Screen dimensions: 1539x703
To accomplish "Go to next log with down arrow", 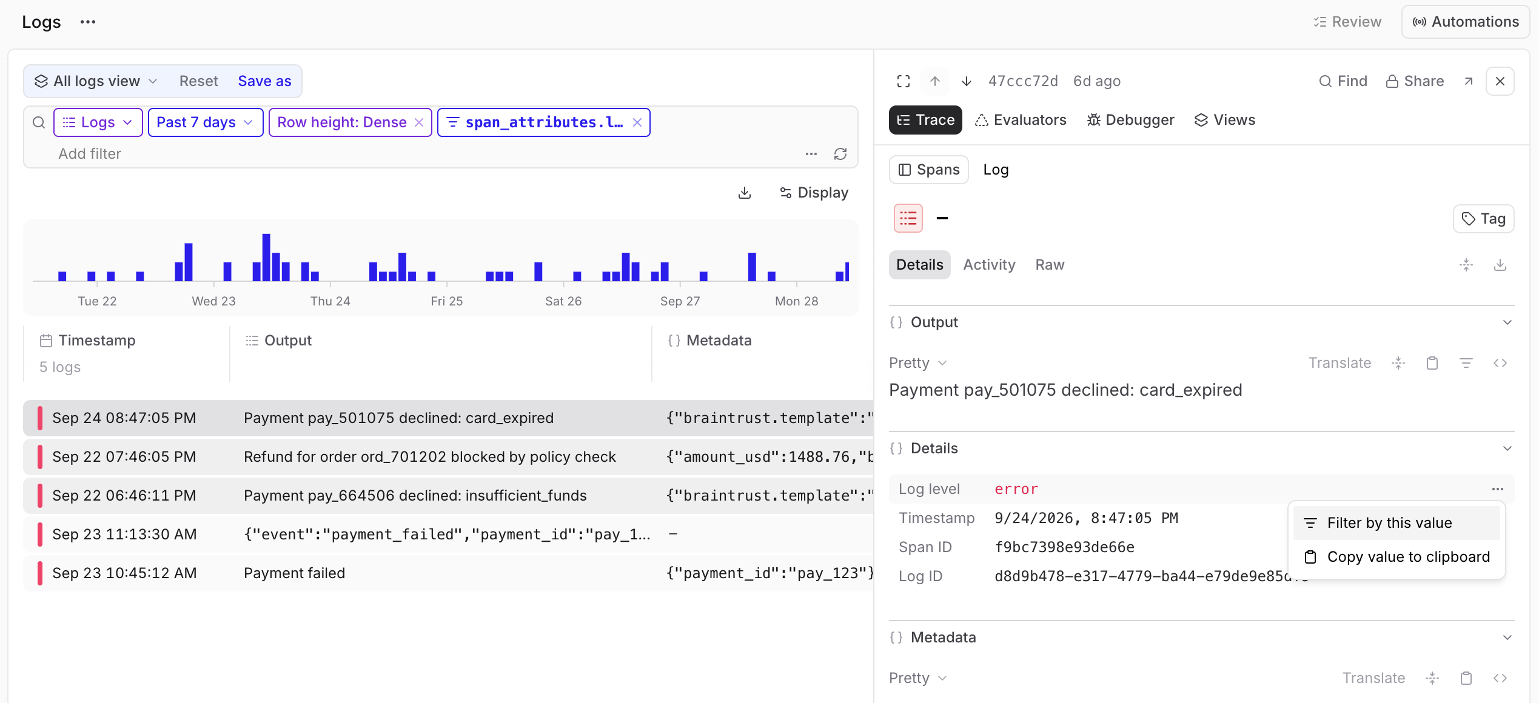I will point(967,81).
